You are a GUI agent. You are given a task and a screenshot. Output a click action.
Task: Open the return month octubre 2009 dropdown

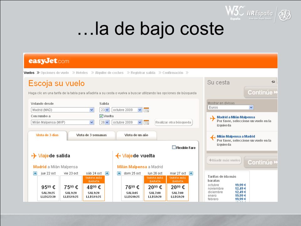(127, 122)
